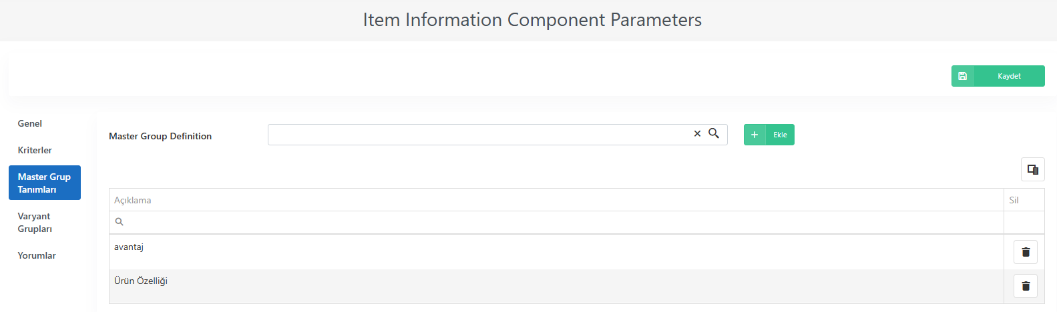
Task: Open the Yorumlar tab
Action: pyautogui.click(x=37, y=255)
